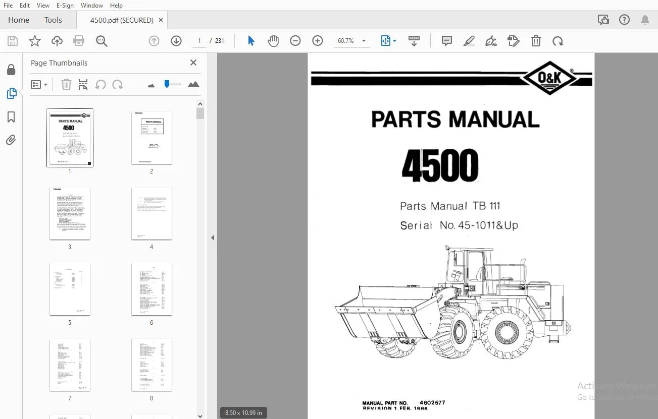Go to next page with down arrow
Screen dimensions: 658x419
tap(176, 41)
